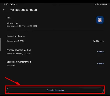Tap the alarm icon in status bar

(x=95, y=4)
